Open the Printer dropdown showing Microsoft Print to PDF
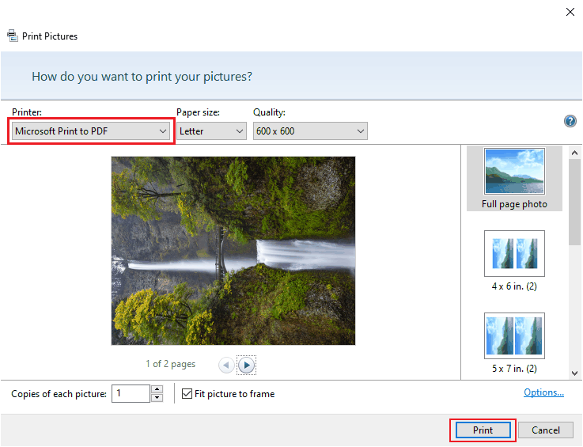Image resolution: width=583 pixels, height=447 pixels. pyautogui.click(x=91, y=131)
